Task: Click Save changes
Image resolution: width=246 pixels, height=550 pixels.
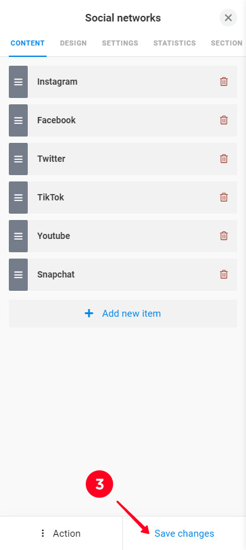Action: coord(184,533)
